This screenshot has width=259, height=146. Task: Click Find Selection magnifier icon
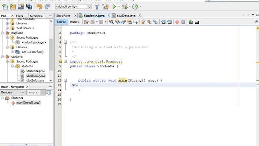click(x=111, y=22)
